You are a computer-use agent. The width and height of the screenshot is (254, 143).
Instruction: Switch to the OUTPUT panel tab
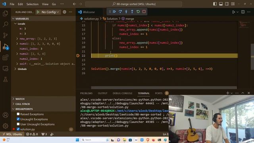click(x=102, y=93)
